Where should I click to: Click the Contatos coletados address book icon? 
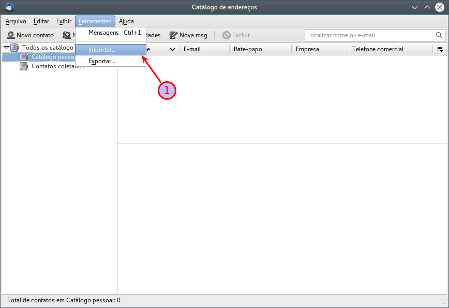[24, 66]
